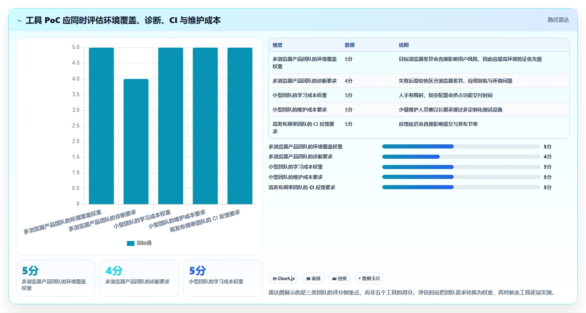Click the 小型团队的学习成本权重 progress bar
The height and width of the screenshot is (313, 586).
pos(461,167)
